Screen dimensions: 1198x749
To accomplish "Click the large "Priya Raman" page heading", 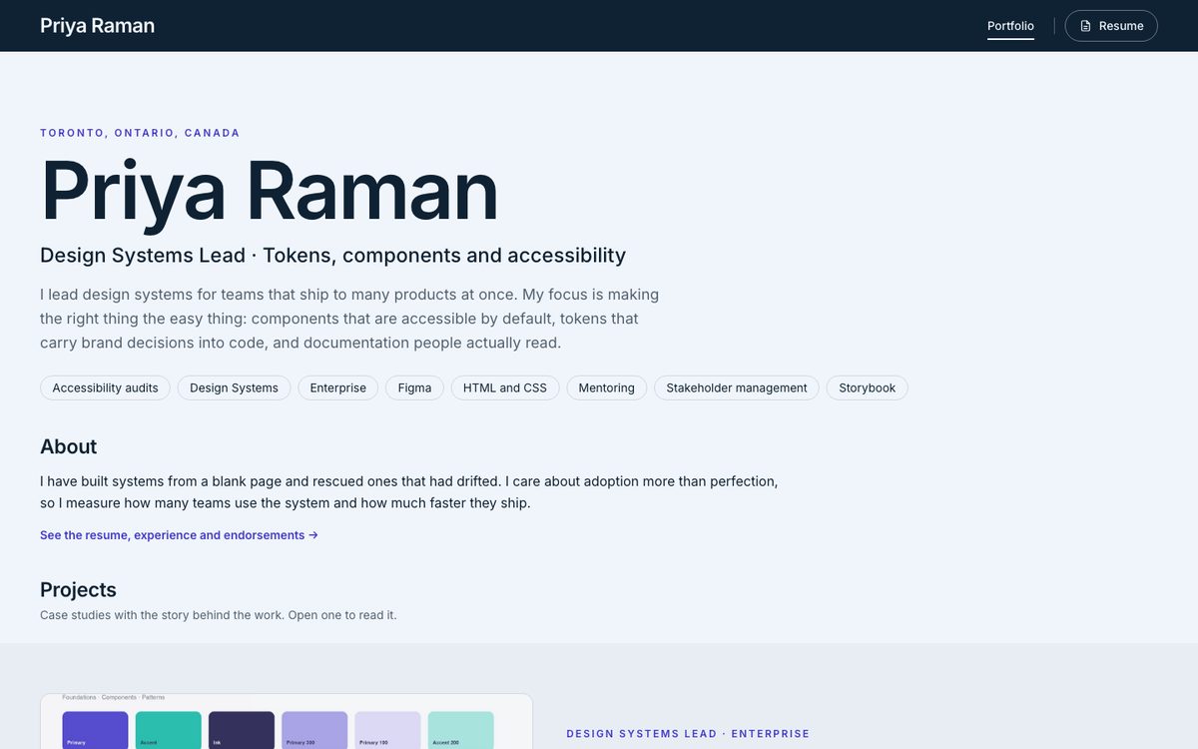I will (x=270, y=191).
